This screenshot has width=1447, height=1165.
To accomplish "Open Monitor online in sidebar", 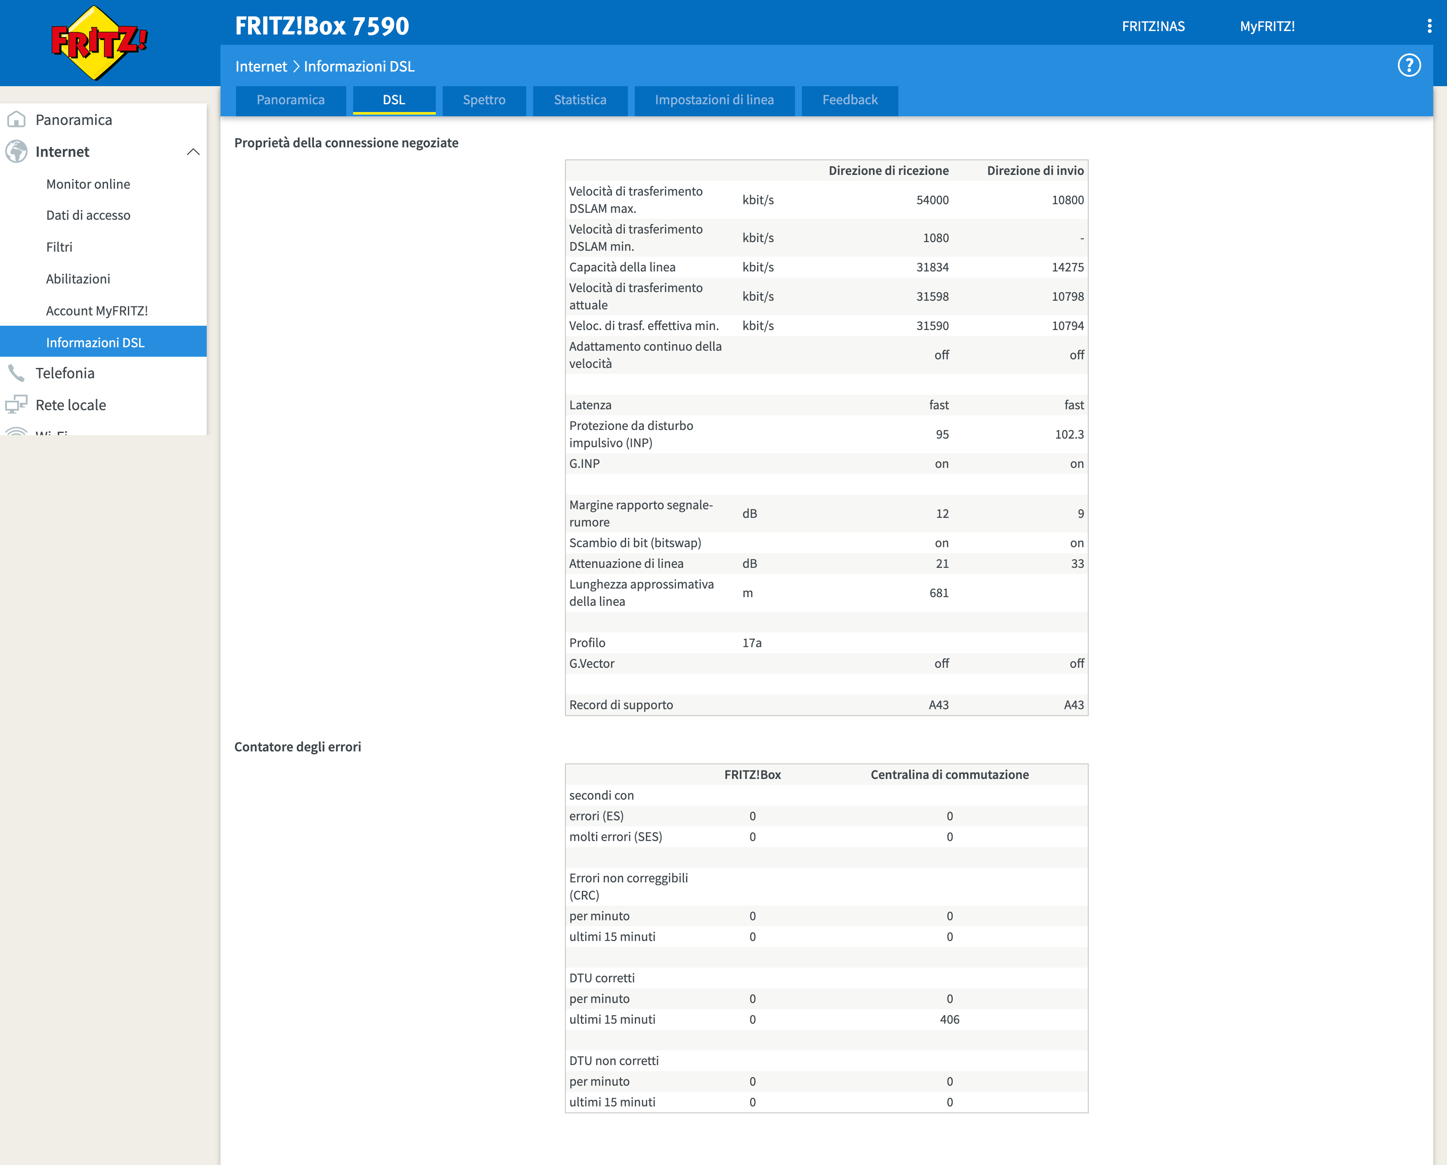I will 88,184.
